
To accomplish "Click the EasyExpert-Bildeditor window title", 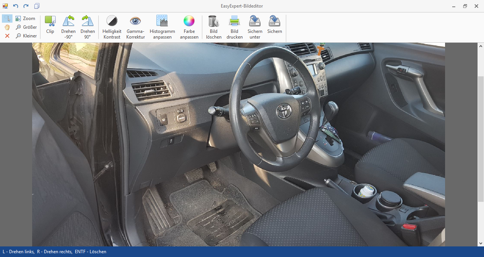I will [x=242, y=6].
